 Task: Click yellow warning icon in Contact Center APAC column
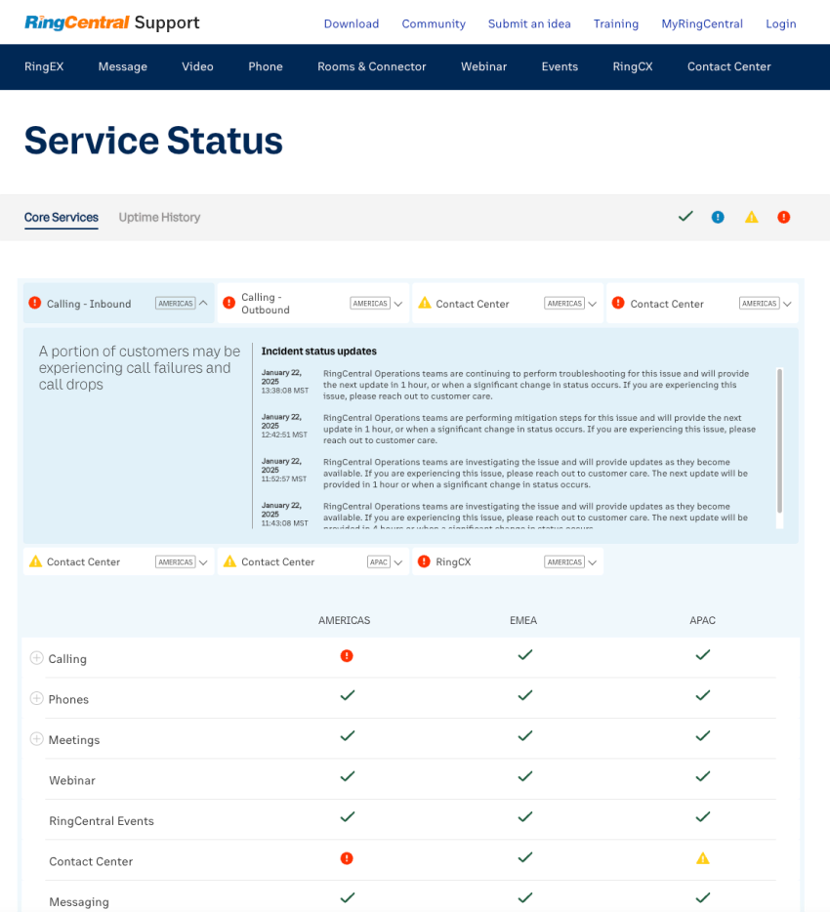pyautogui.click(x=703, y=858)
